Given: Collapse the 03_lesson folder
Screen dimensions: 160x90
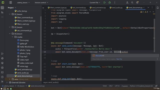Looking at the screenshot, I should 10,27.
